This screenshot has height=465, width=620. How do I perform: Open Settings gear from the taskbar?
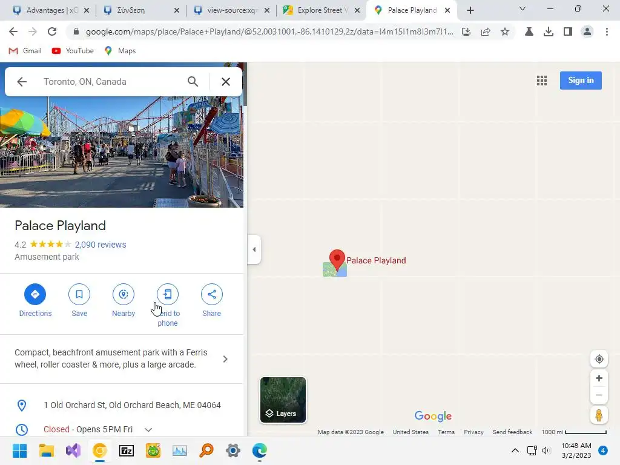(233, 450)
